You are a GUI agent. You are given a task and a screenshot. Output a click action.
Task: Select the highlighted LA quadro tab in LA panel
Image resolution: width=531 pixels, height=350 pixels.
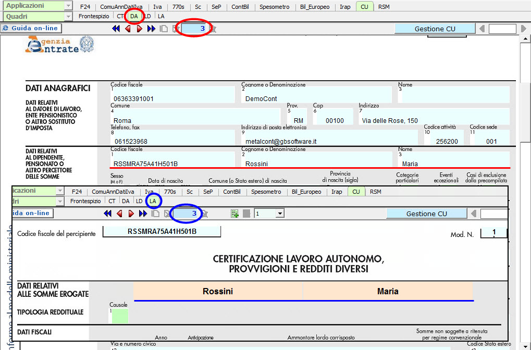[x=153, y=201]
